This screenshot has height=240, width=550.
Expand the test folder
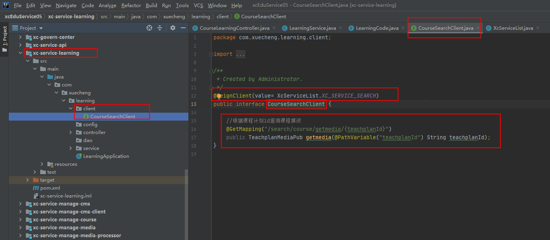point(35,172)
